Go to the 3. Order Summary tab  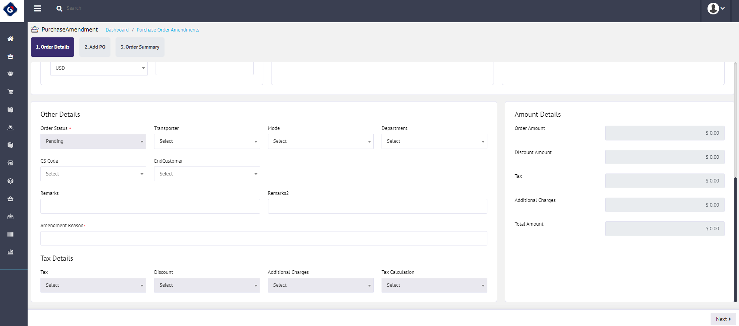(x=140, y=47)
